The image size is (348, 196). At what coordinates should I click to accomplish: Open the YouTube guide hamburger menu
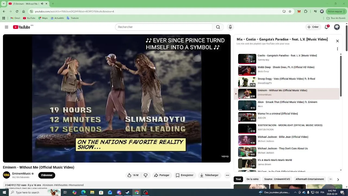click(x=7, y=27)
